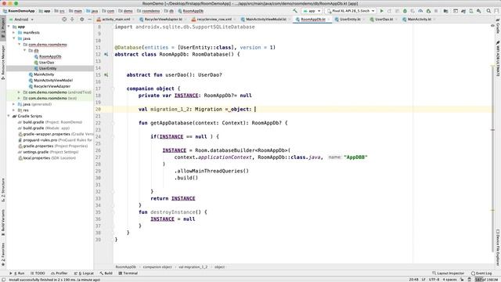Image resolution: width=501 pixels, height=282 pixels.
Task: Open the AVD Manager icon in toolbar
Action: [x=471, y=11]
